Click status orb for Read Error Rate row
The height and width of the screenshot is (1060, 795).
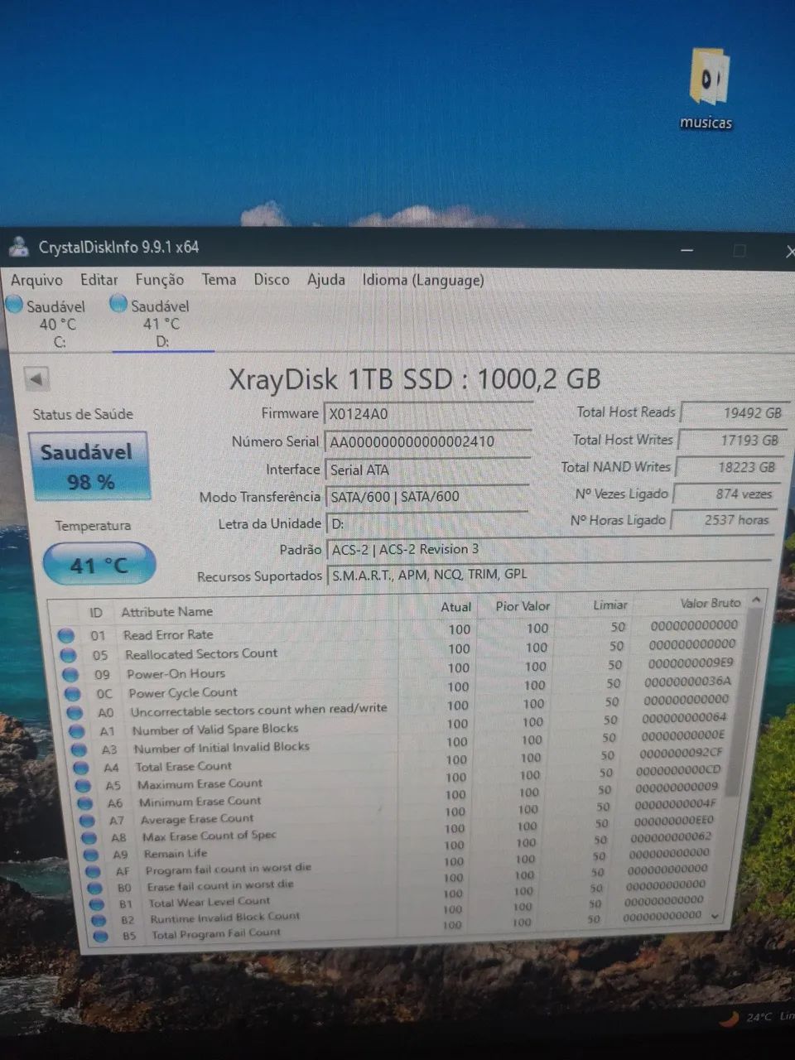coord(66,636)
